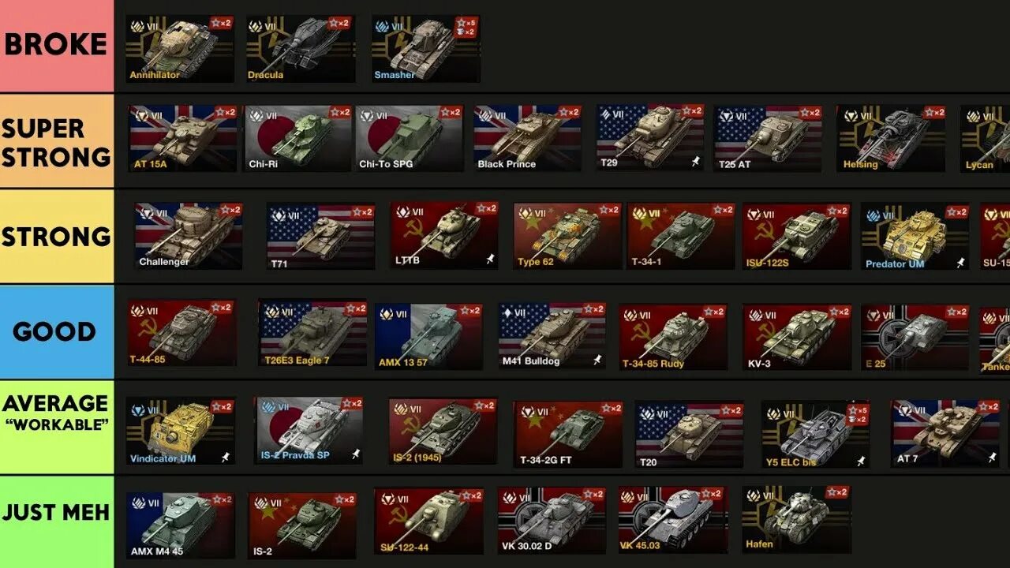Select the Hafen tank card
The width and height of the screenshot is (1010, 568).
pyautogui.click(x=797, y=518)
